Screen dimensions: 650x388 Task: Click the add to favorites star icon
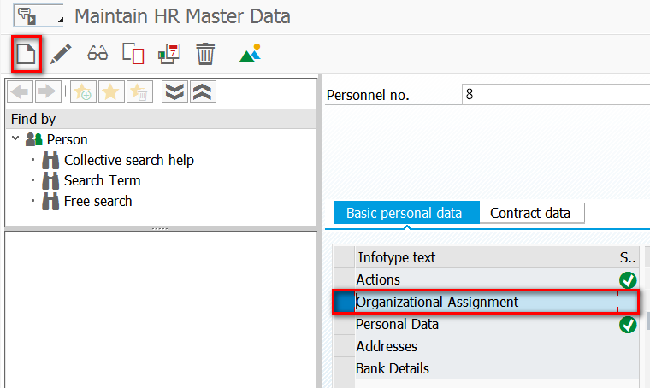point(83,91)
